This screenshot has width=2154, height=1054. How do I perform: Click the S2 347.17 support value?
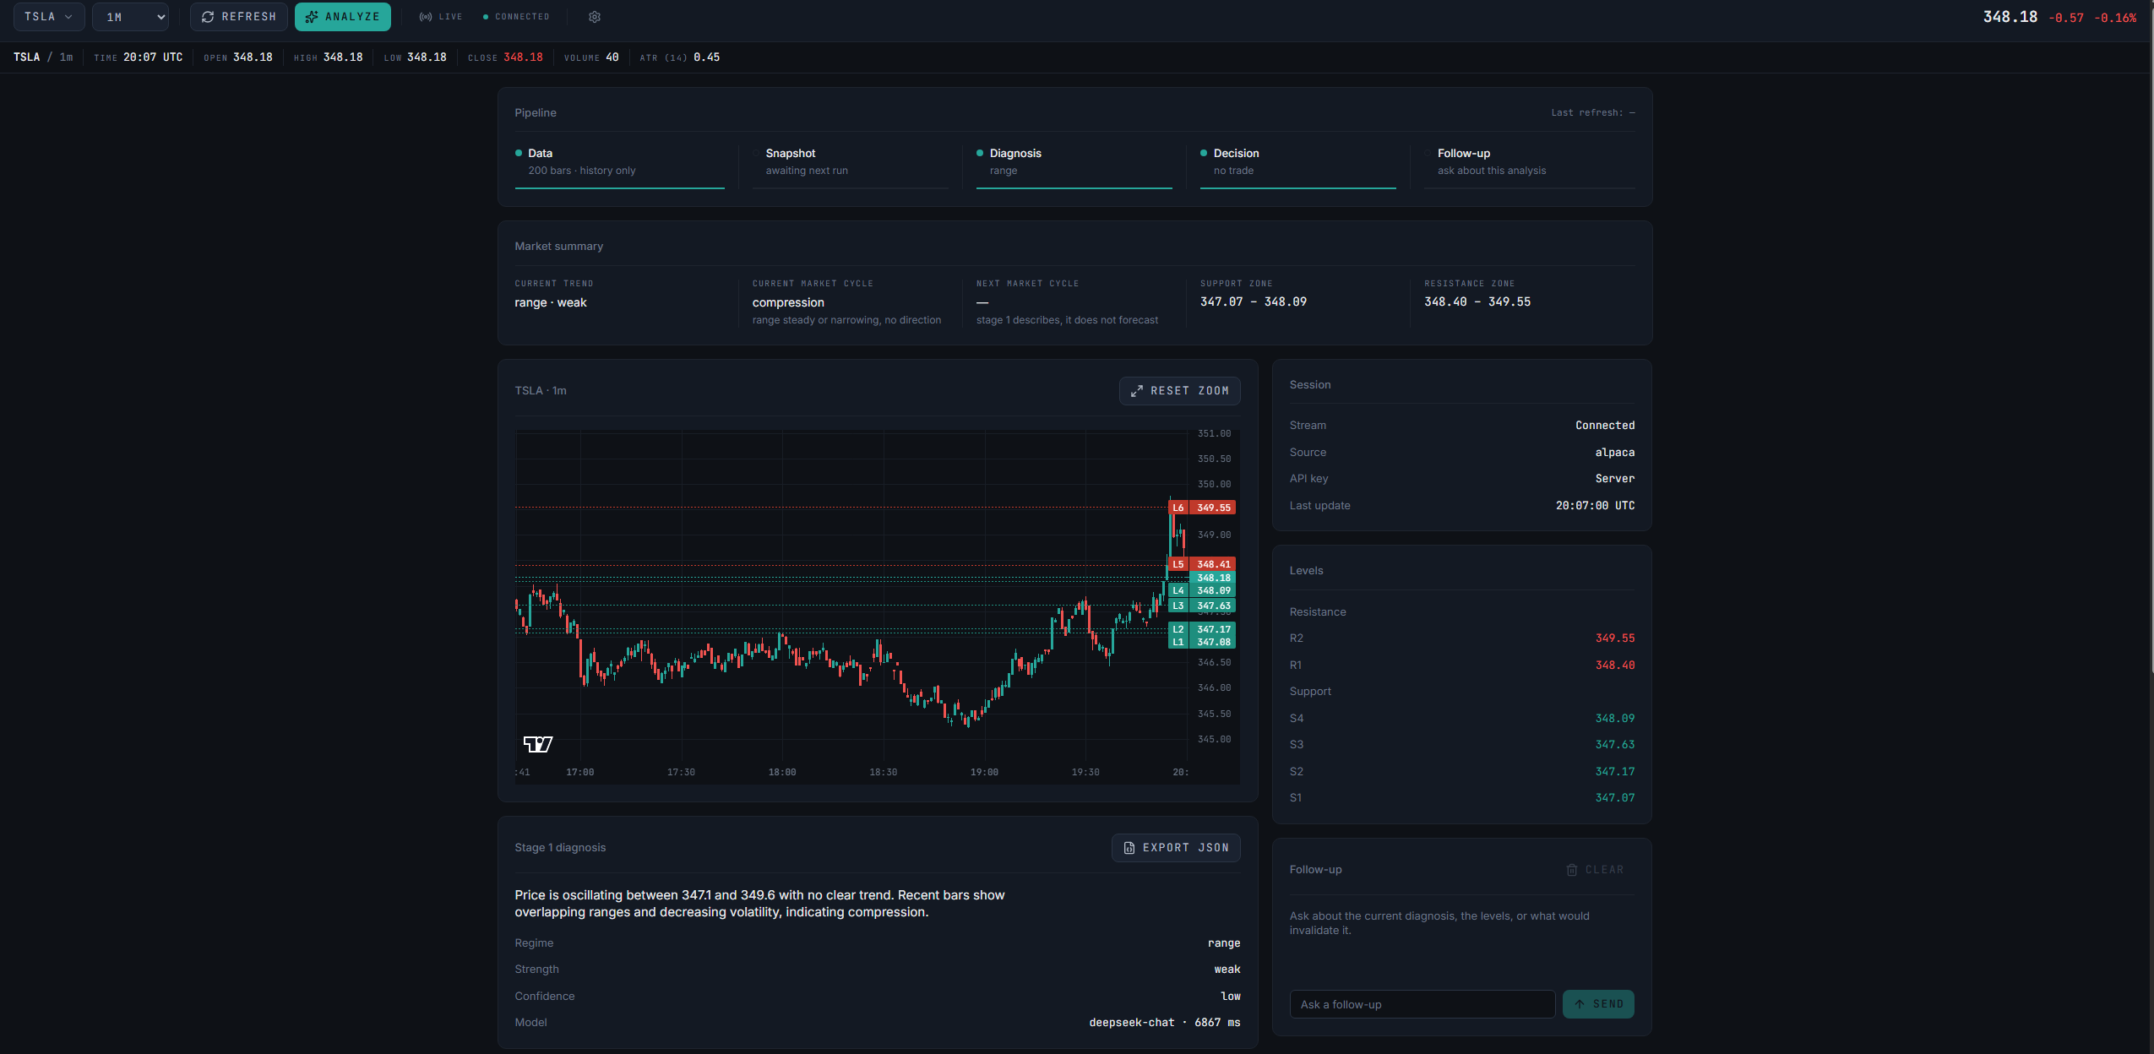pyautogui.click(x=1614, y=772)
